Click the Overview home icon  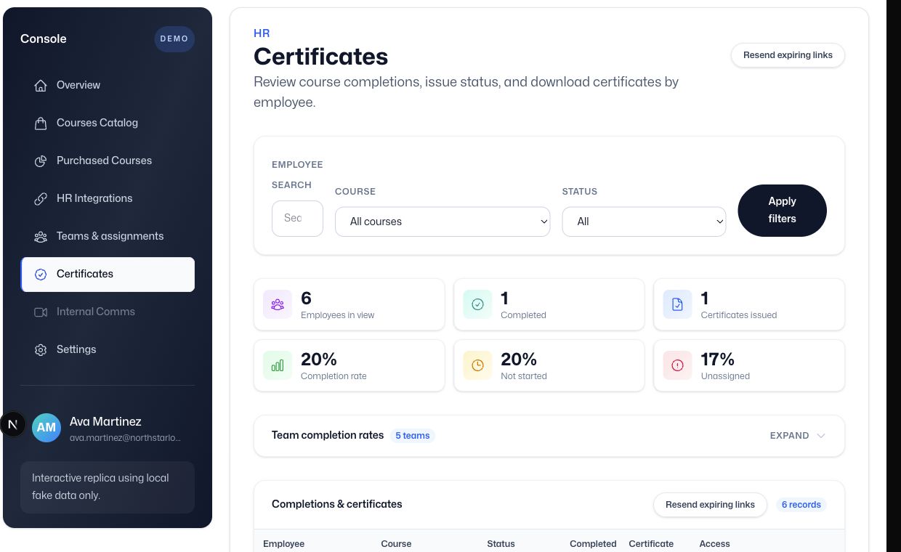(41, 85)
